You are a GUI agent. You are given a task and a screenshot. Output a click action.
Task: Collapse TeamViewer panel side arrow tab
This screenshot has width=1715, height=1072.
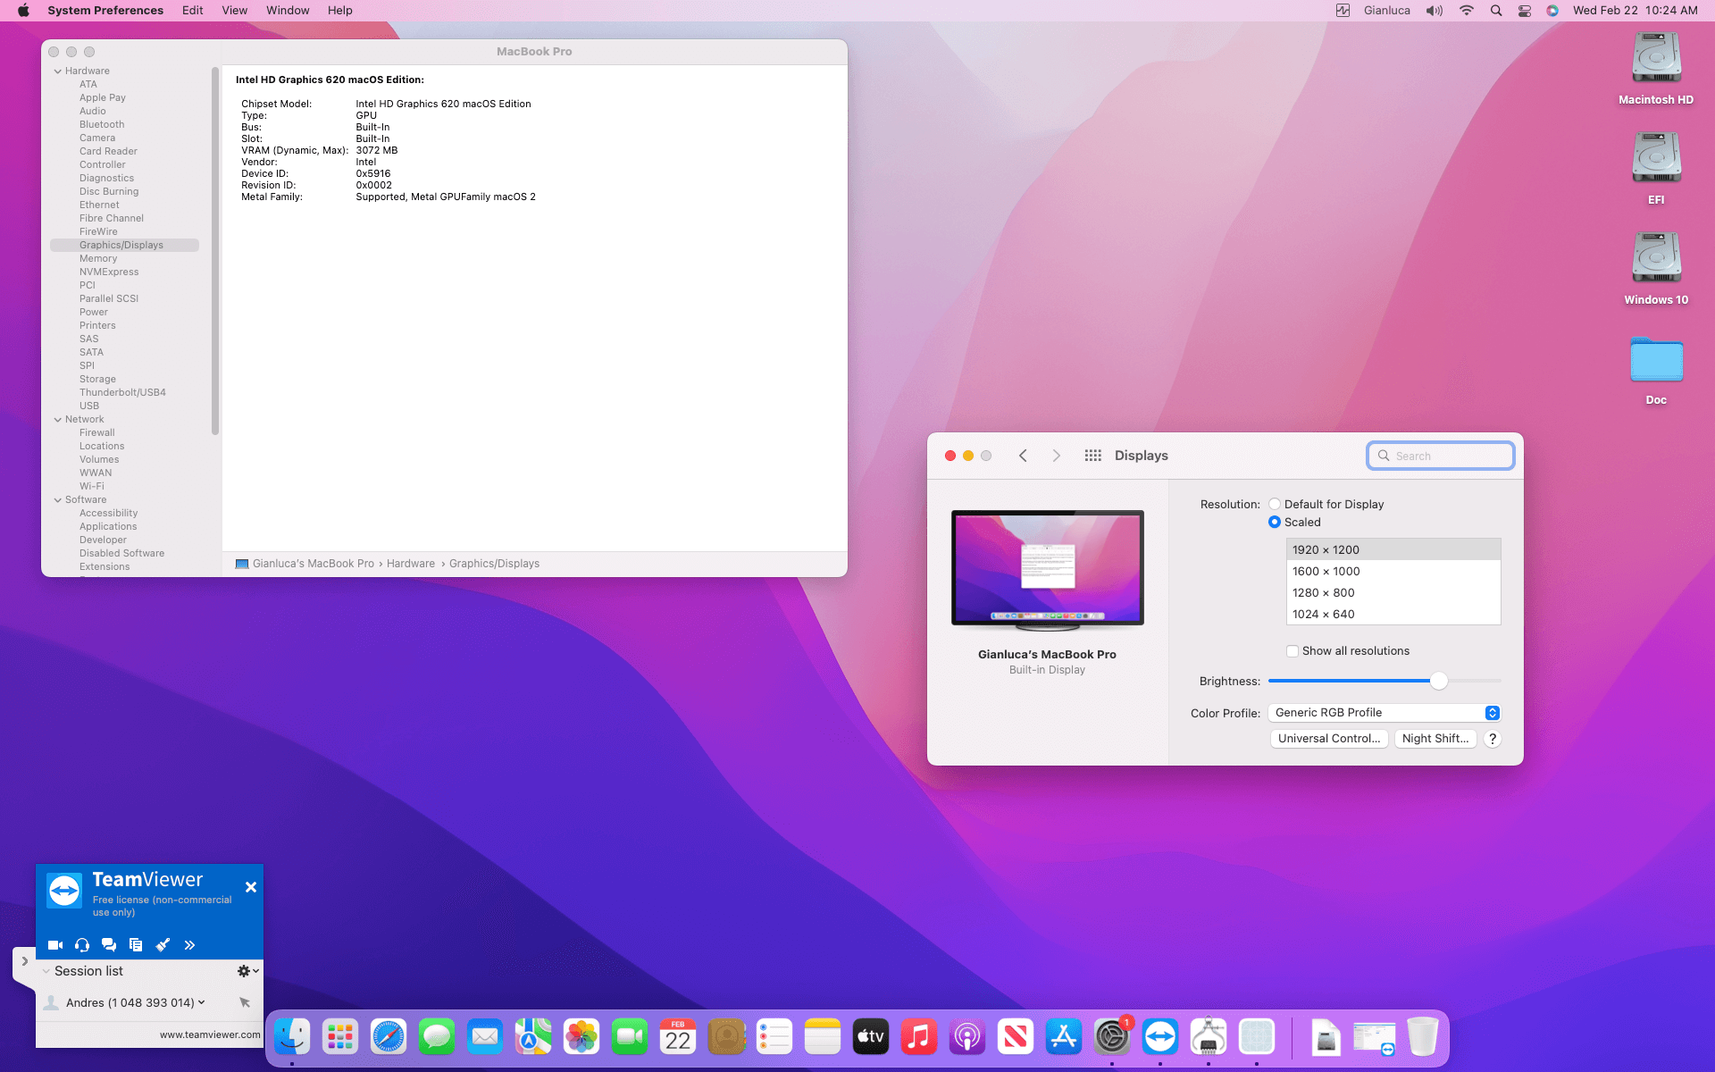24,962
